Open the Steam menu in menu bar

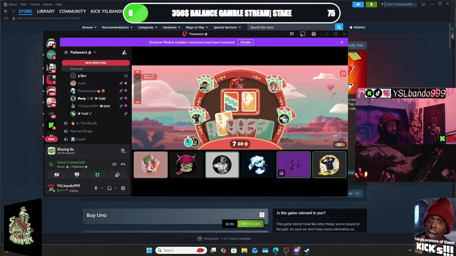click(x=12, y=4)
